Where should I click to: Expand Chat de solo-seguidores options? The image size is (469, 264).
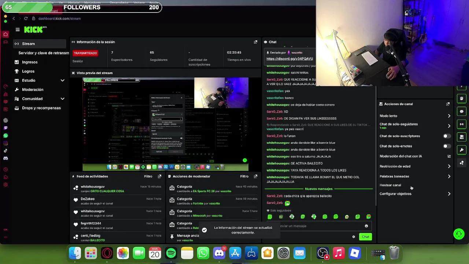449,126
